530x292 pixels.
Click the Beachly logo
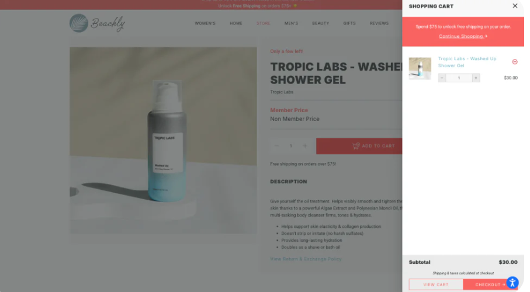point(98,23)
